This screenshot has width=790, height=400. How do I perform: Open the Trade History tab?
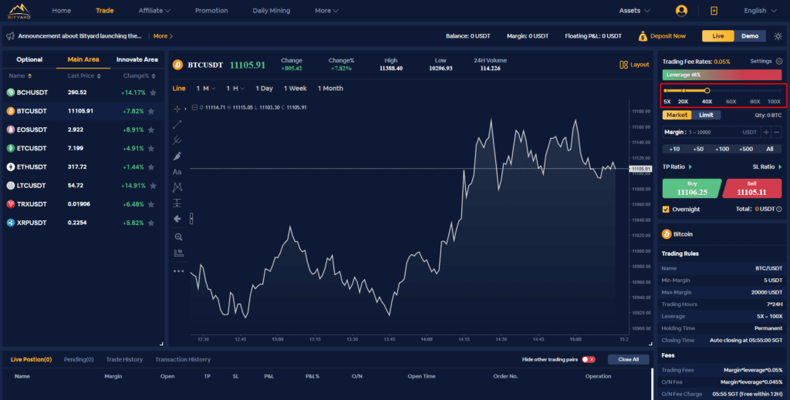coord(124,359)
